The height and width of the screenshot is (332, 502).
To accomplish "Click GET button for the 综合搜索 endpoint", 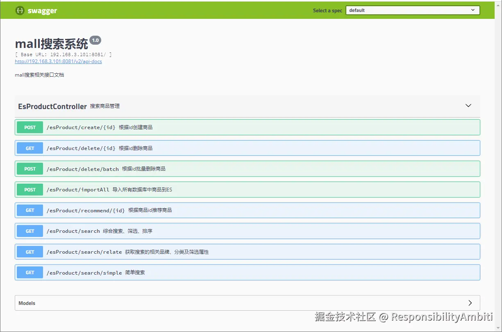I will click(x=30, y=231).
